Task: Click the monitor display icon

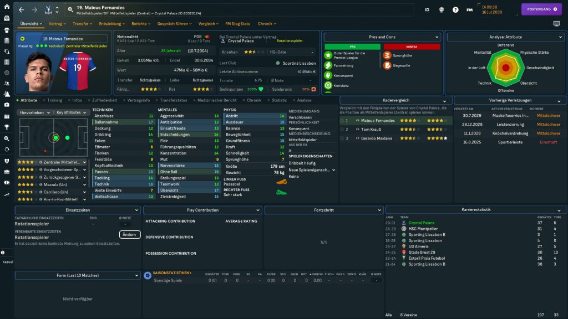Action: pos(557,24)
